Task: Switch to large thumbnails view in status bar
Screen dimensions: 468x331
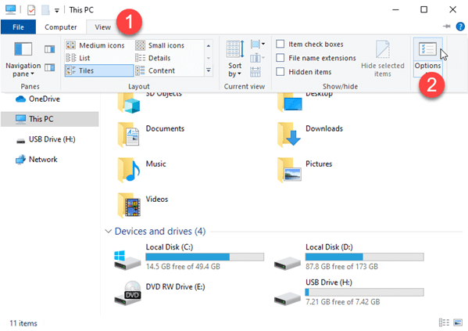Action: click(458, 322)
